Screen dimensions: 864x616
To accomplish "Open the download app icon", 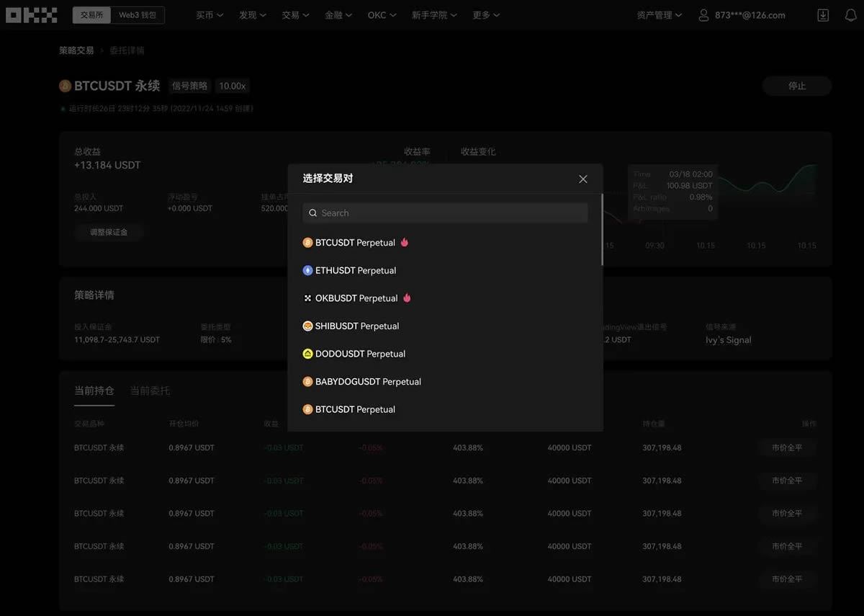I will (824, 15).
